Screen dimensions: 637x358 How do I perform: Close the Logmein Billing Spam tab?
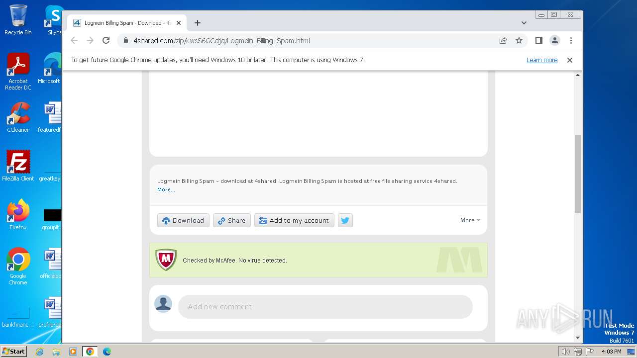coord(179,23)
